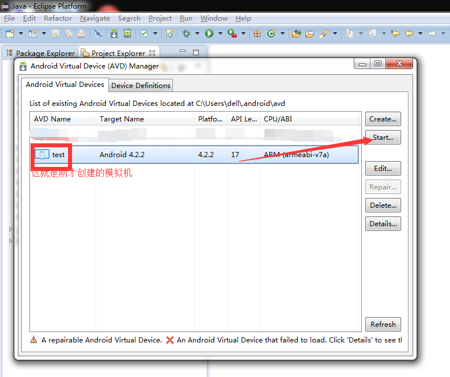Toggle the Skip All Breakpoints icon
This screenshot has width=450, height=377.
coord(98,33)
